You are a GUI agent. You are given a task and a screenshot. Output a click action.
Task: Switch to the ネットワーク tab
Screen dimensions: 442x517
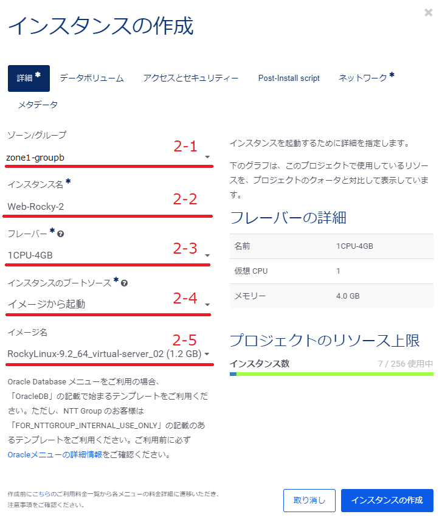[x=366, y=77]
